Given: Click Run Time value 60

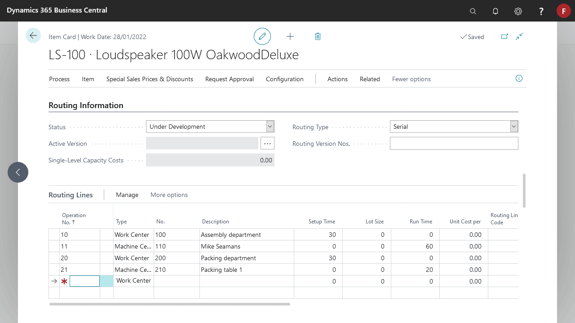Looking at the screenshot, I should coord(415,246).
